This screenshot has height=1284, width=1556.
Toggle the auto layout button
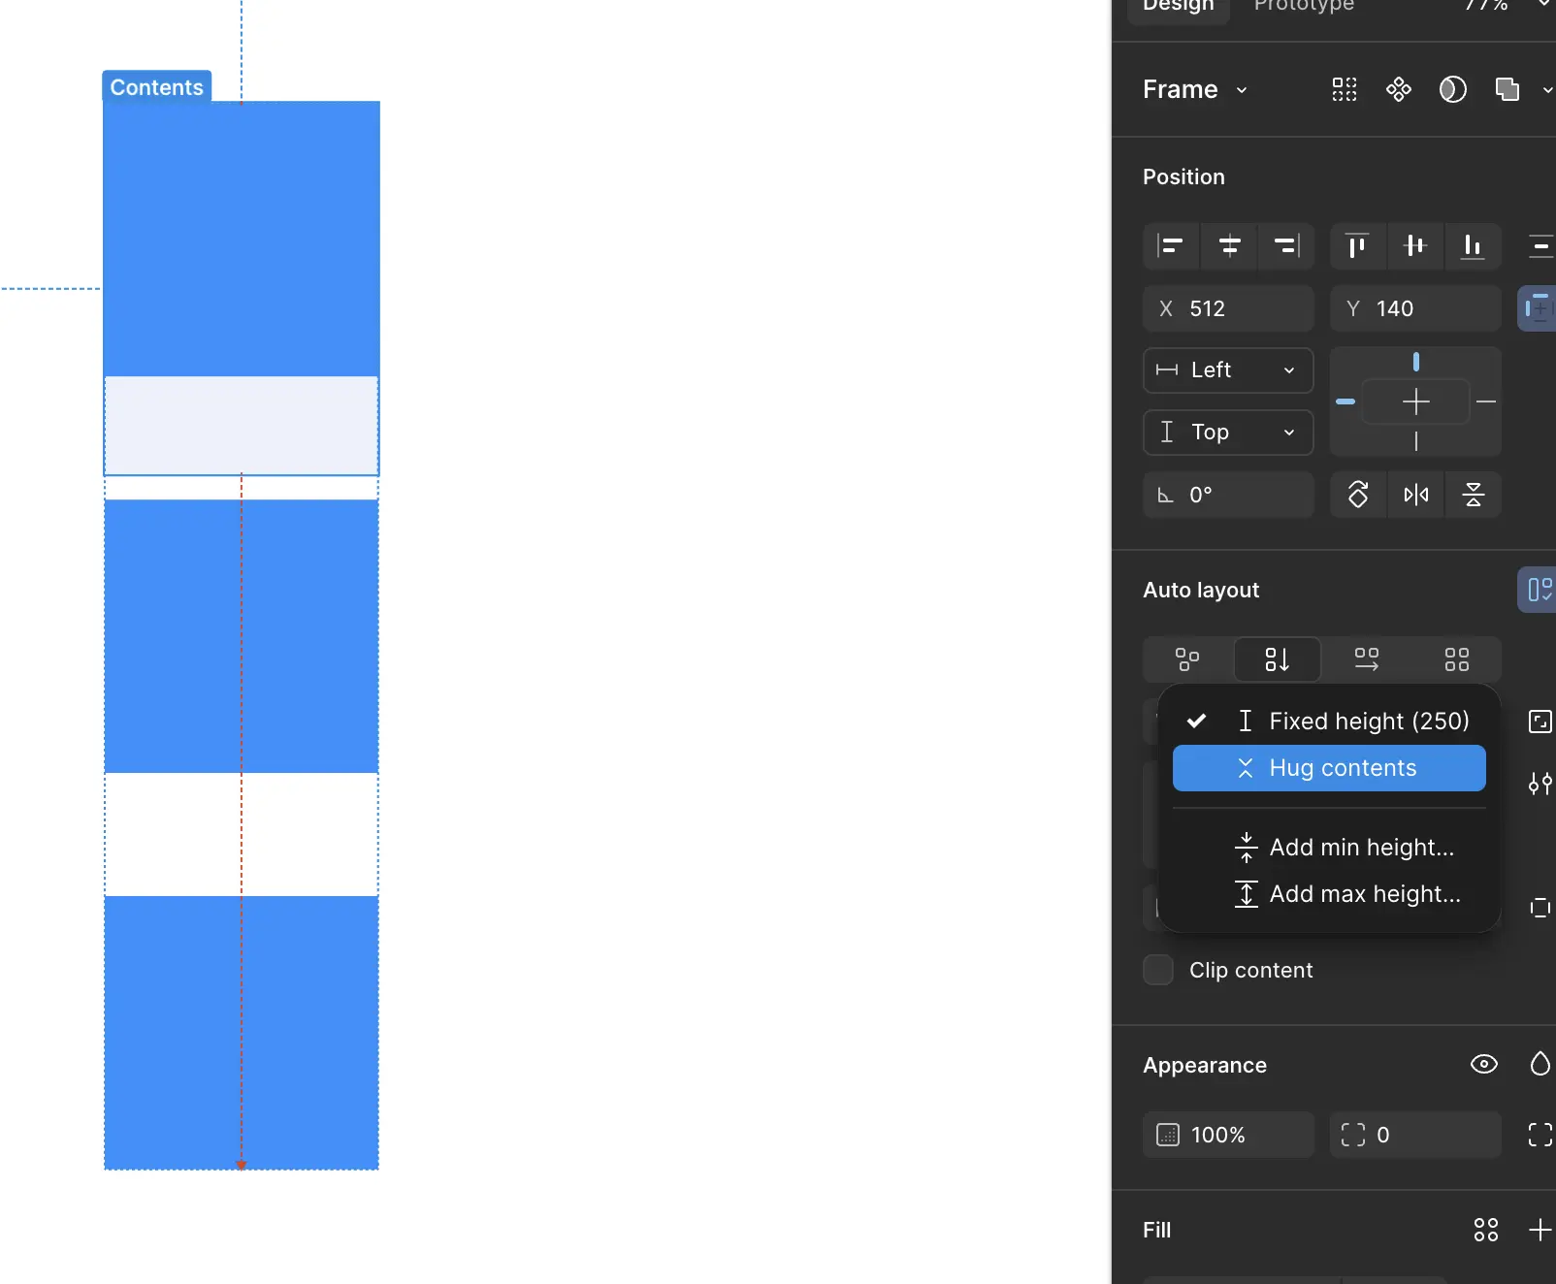tap(1538, 590)
